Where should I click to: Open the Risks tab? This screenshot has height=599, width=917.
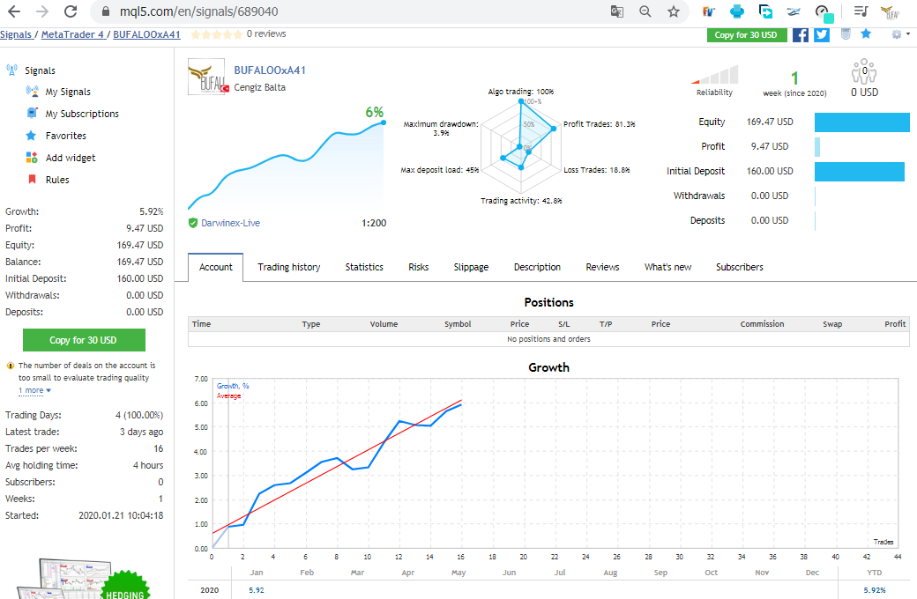pos(419,267)
